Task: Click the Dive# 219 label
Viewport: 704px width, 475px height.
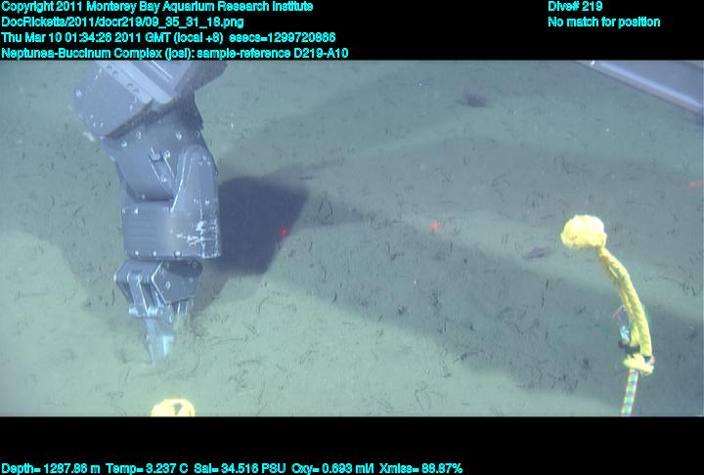Action: coord(575,6)
